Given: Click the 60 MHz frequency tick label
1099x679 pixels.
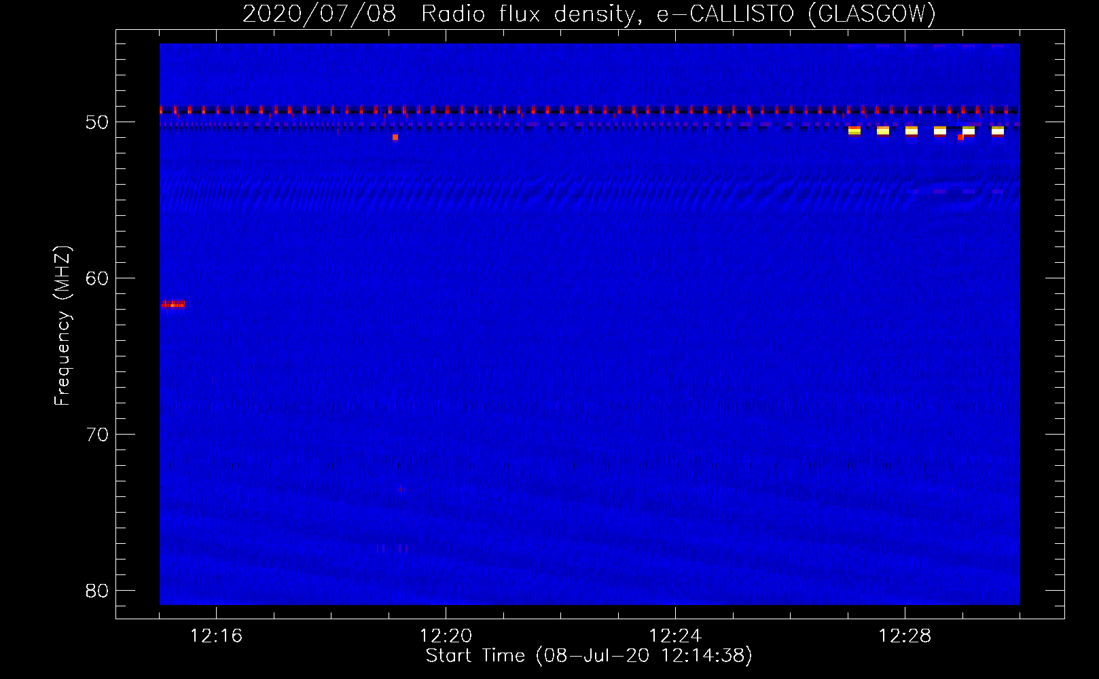Looking at the screenshot, I should click(x=97, y=278).
